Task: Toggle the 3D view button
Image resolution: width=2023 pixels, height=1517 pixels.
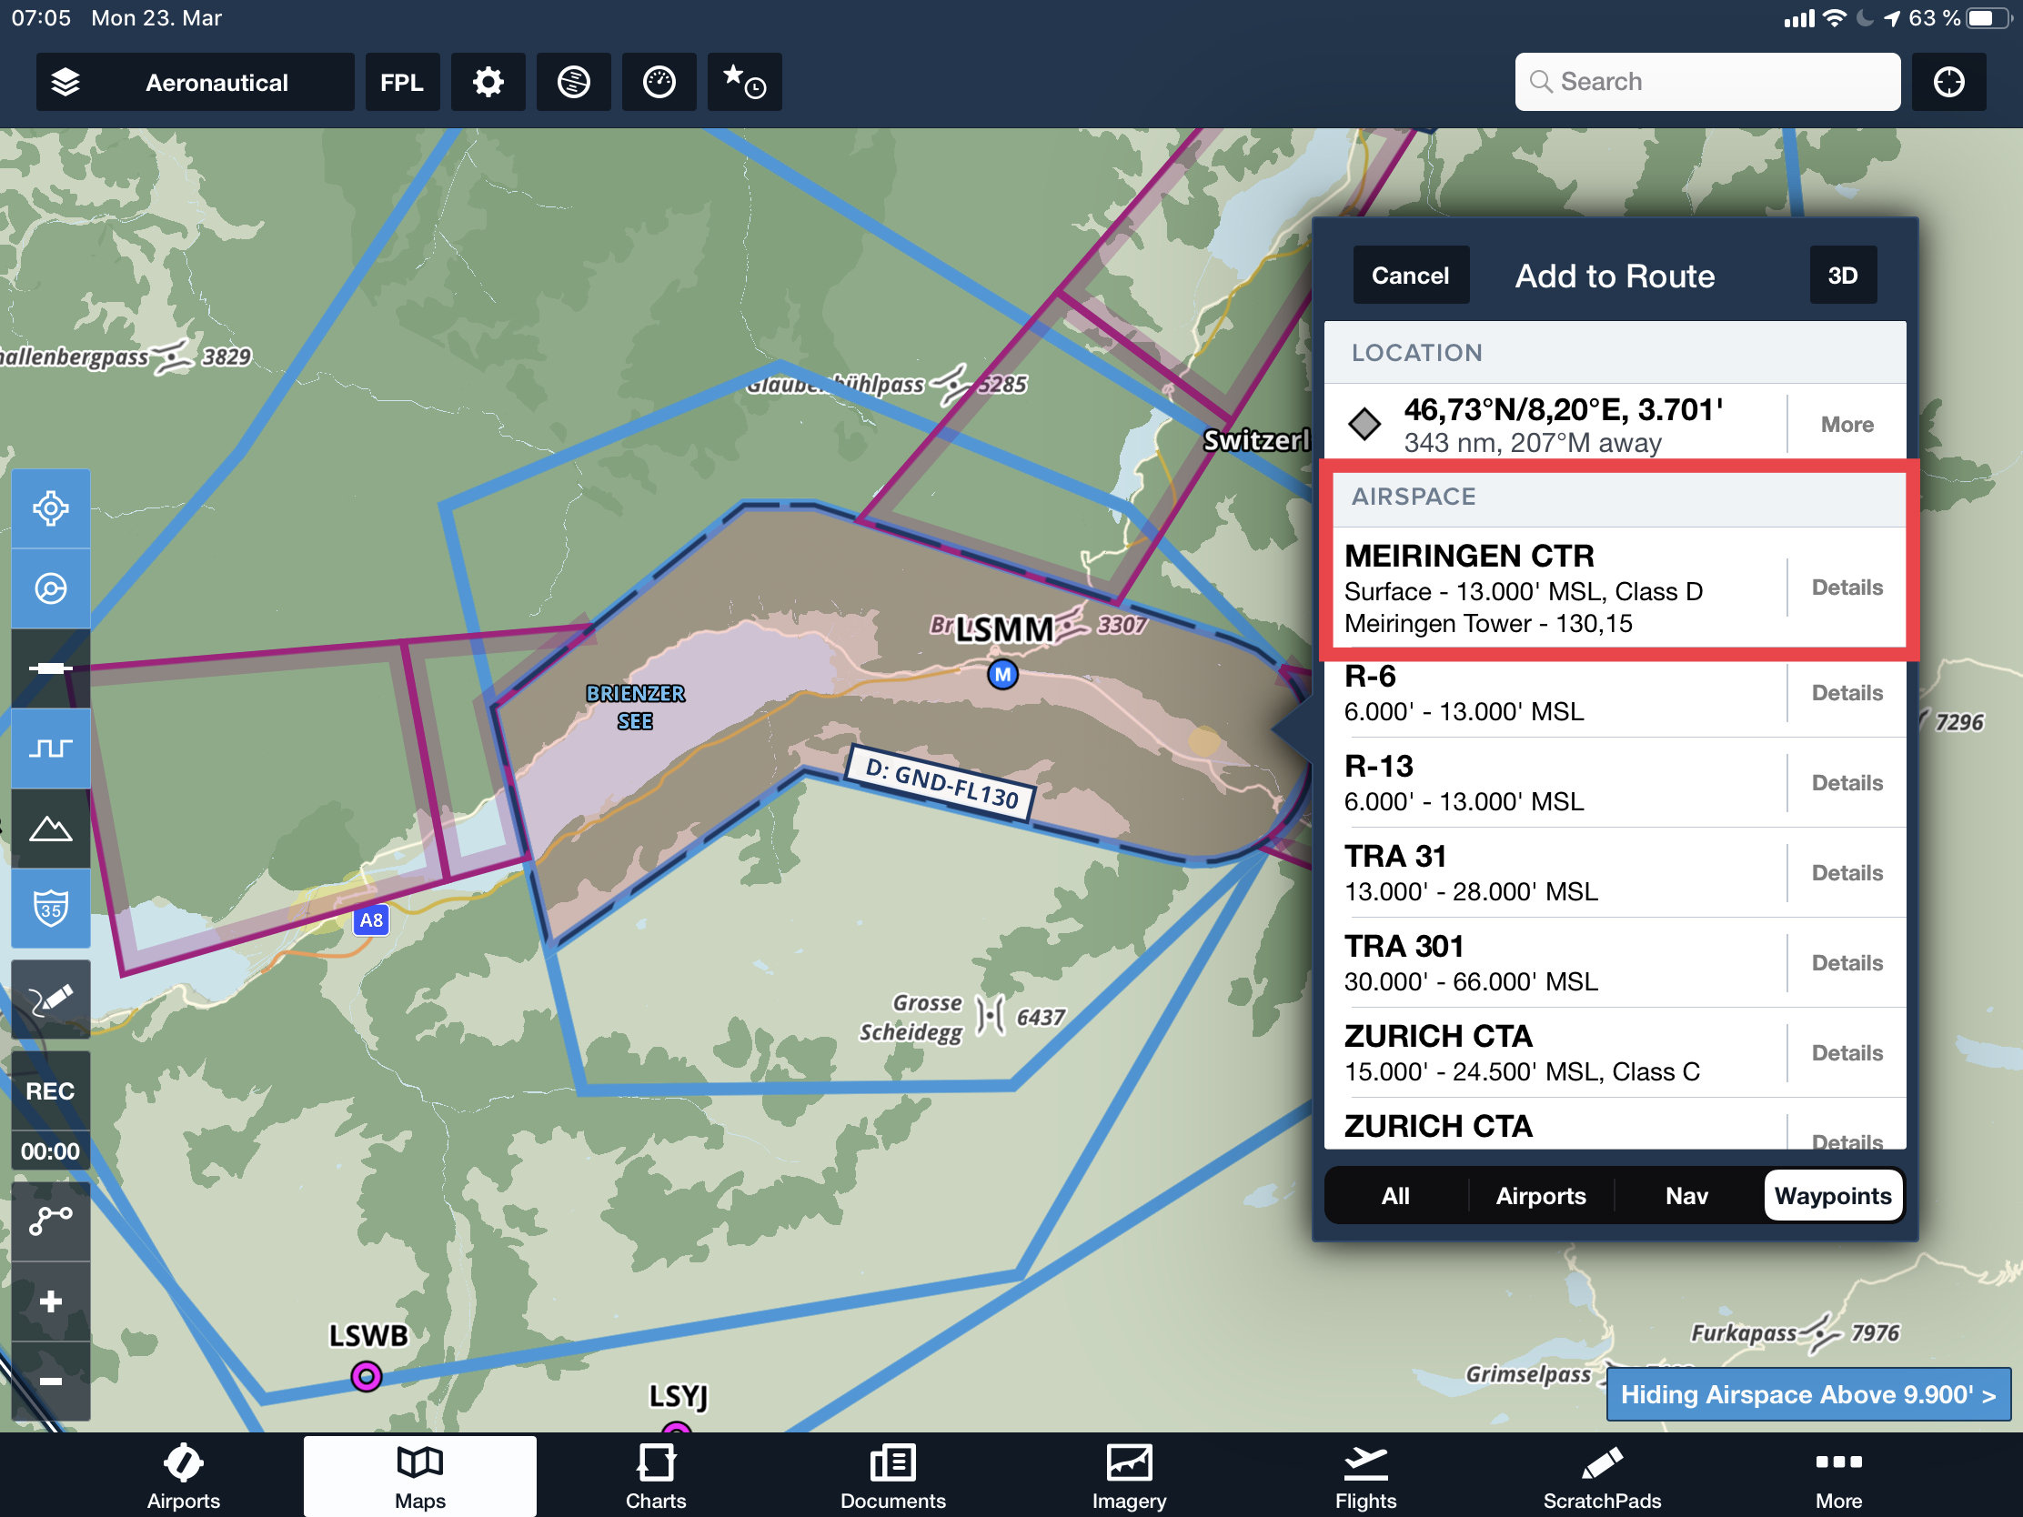Action: 1842,276
